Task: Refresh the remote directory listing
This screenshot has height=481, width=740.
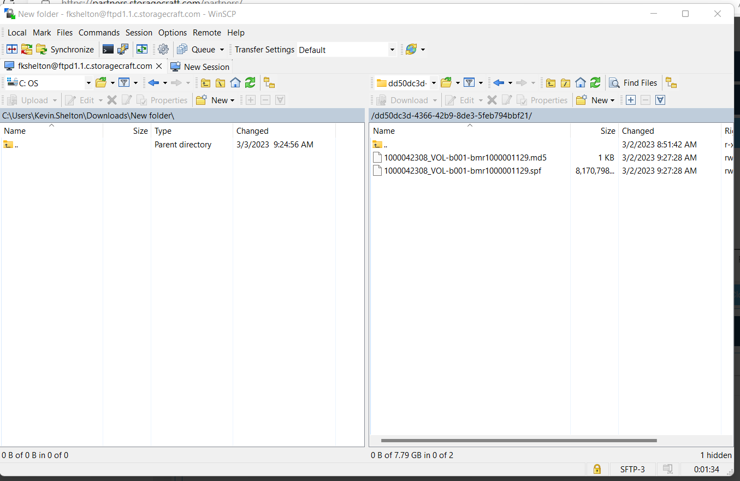Action: coord(595,82)
